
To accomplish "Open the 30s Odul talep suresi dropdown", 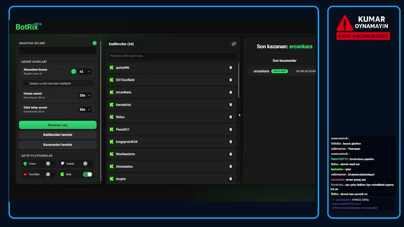I will 85,109.
